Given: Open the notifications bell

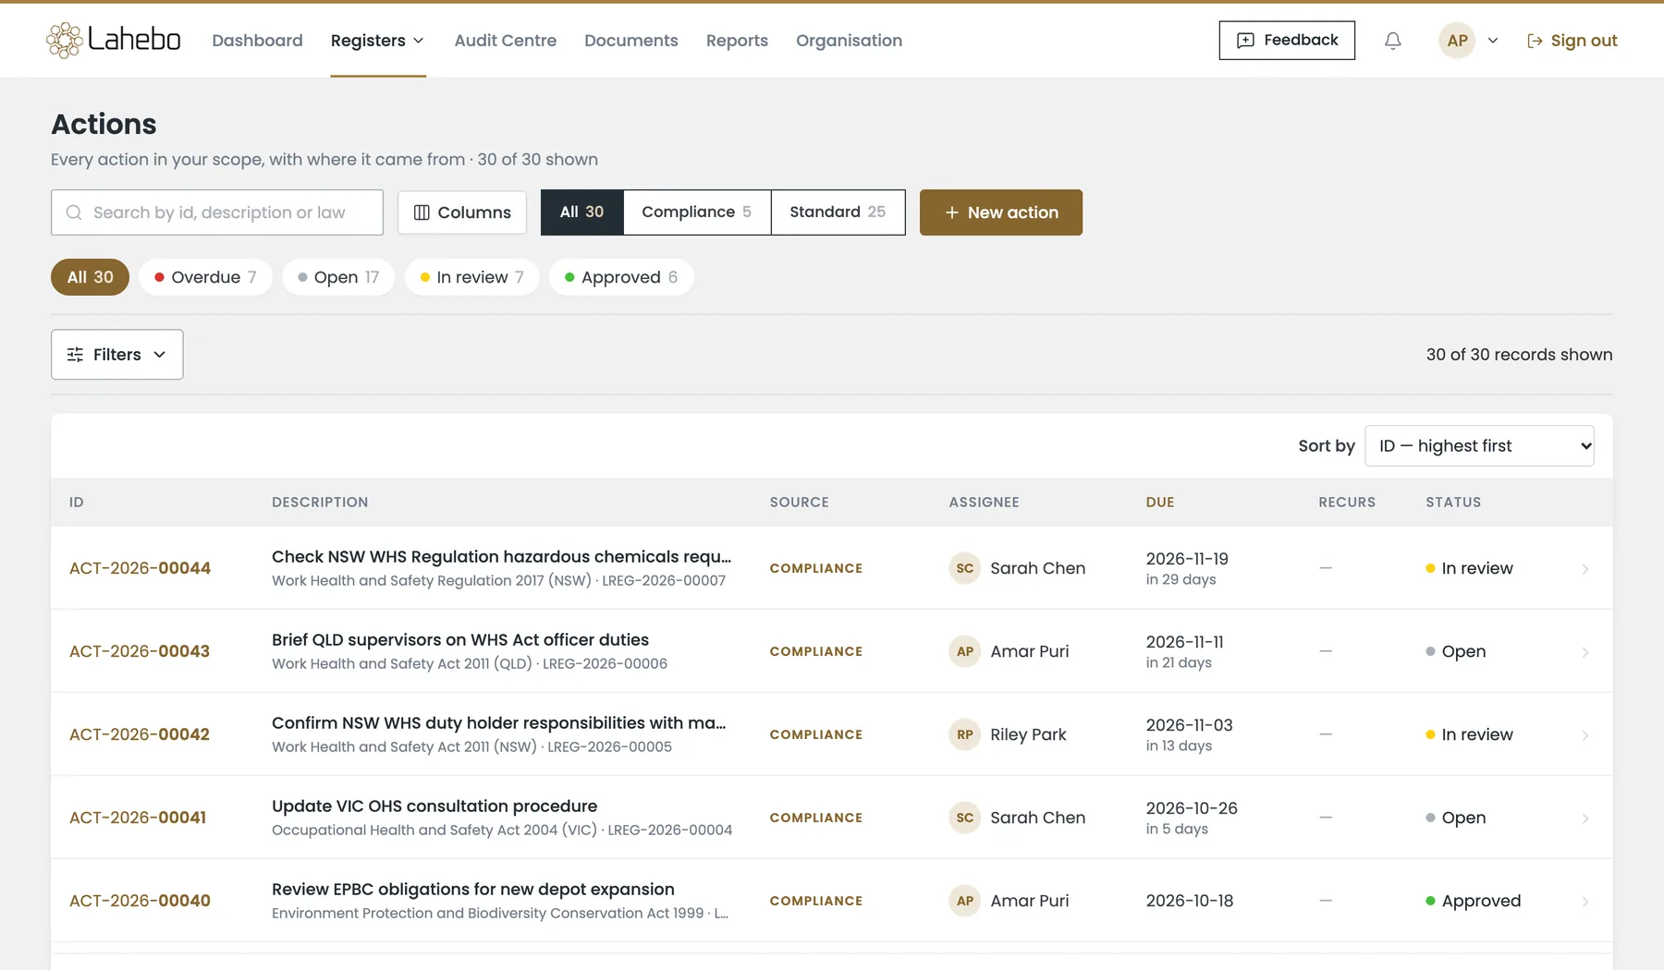Looking at the screenshot, I should click(x=1392, y=41).
